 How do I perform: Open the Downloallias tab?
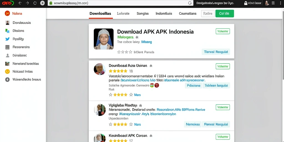(x=100, y=13)
